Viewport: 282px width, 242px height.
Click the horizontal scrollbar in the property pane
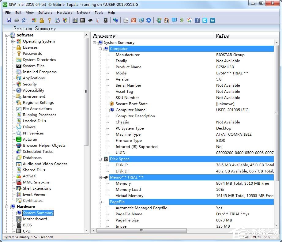click(141, 230)
